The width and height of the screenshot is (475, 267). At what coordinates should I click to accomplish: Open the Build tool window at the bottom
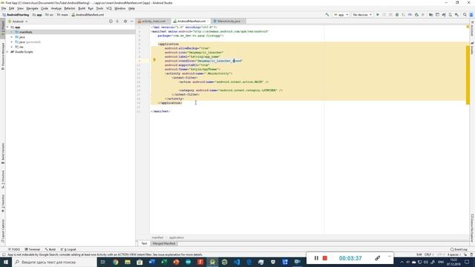(x=50, y=249)
